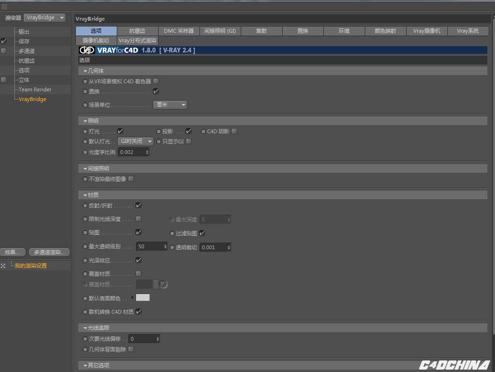
Task: Open the DMC 采样器 tab
Action: tap(179, 31)
